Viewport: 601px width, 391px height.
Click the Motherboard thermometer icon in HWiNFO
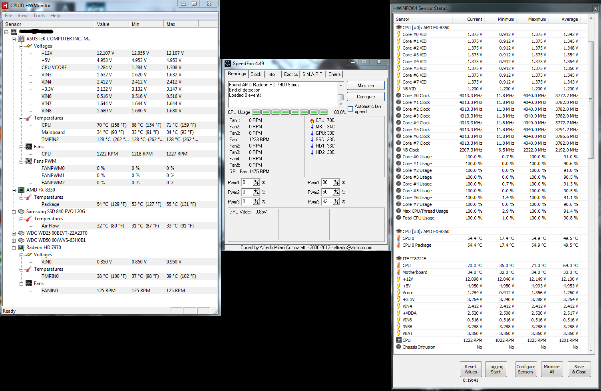pos(398,272)
